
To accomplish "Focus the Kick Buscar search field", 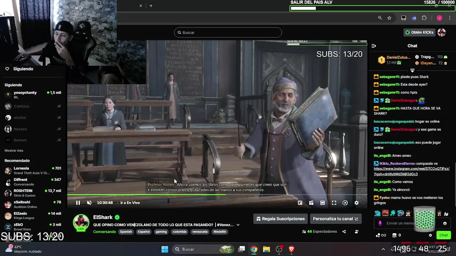I will (x=228, y=32).
